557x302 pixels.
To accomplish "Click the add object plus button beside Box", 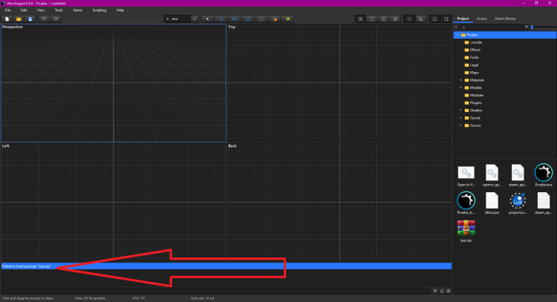I will (195, 18).
